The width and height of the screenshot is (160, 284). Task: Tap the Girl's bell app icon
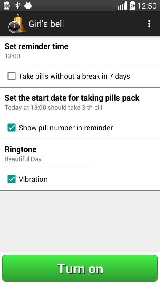pos(17,24)
